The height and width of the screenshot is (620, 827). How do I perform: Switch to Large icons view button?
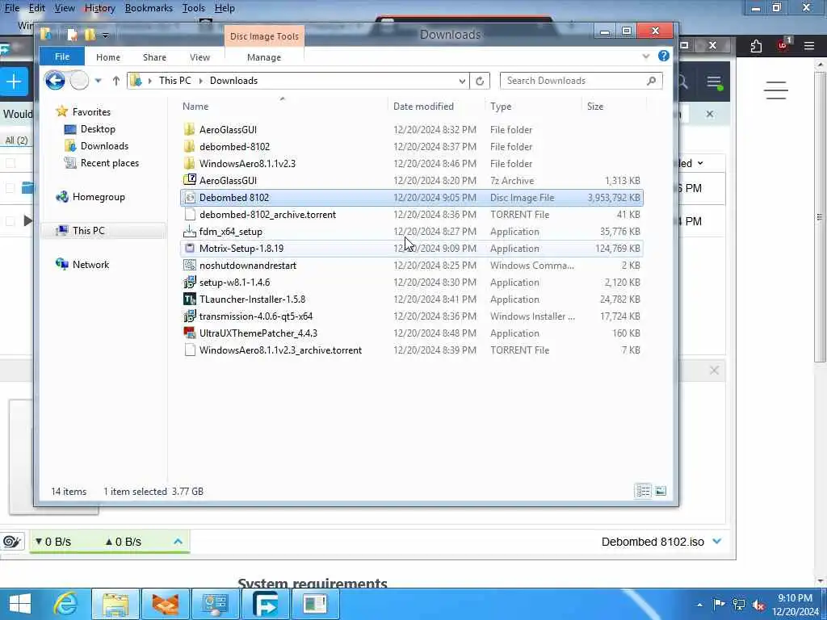(x=661, y=492)
